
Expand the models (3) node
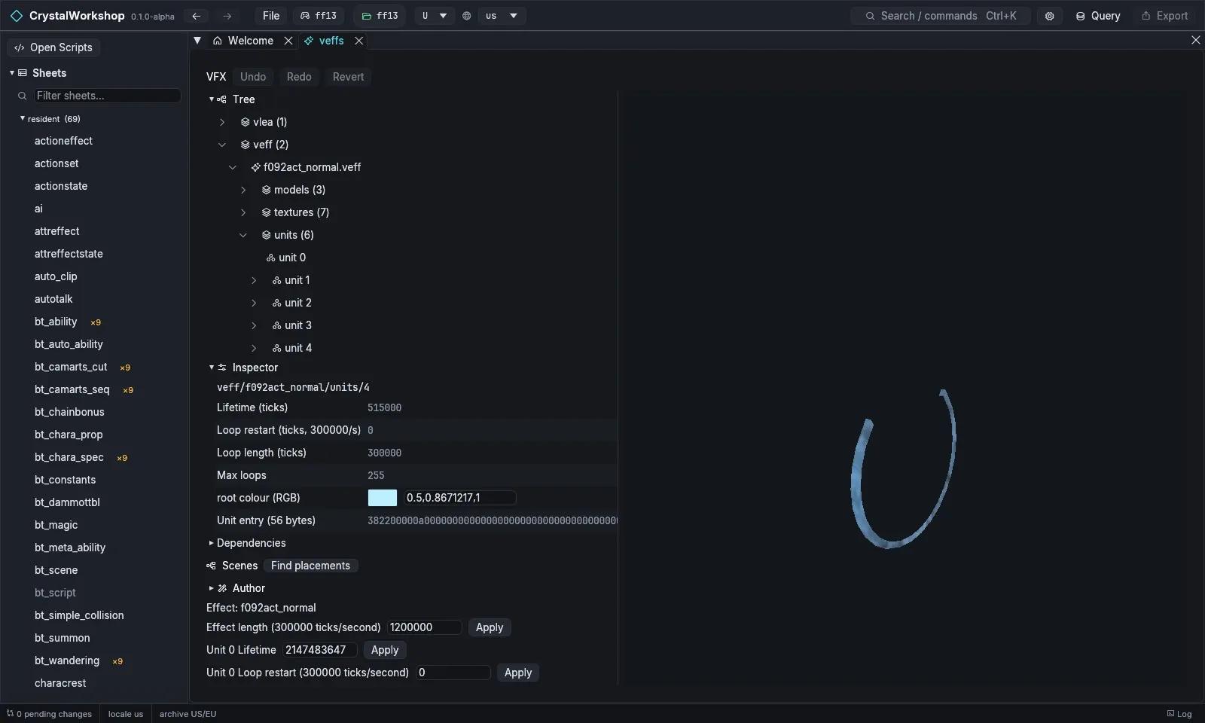tap(243, 190)
